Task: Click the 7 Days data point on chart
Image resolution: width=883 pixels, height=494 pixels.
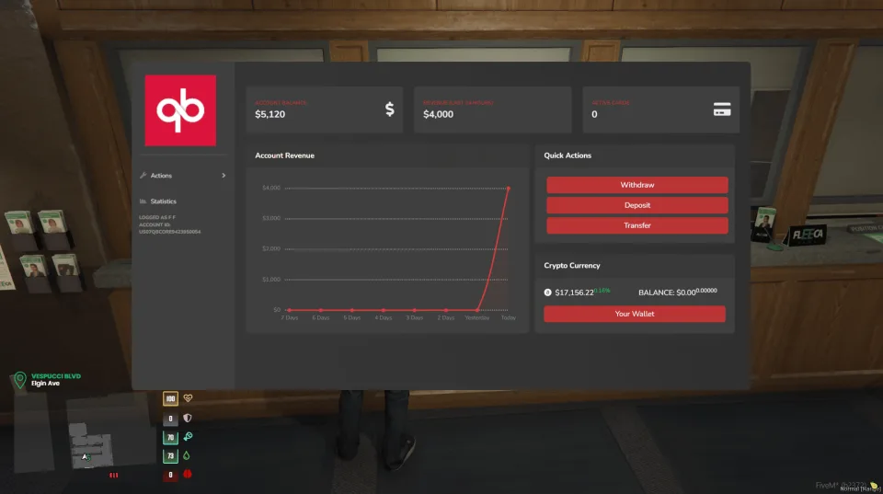Action: [290, 310]
